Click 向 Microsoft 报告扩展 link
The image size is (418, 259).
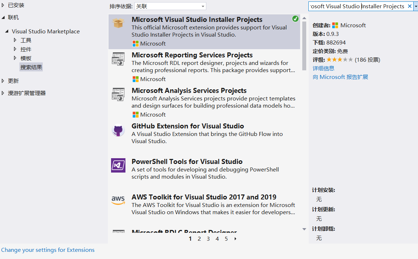point(340,77)
